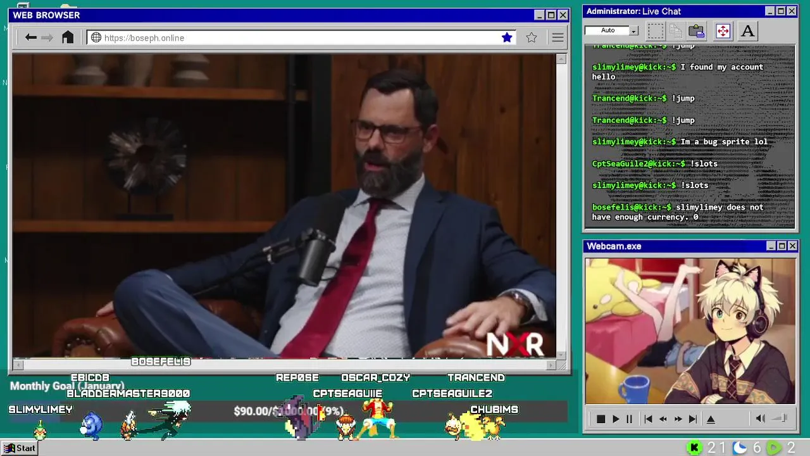This screenshot has width=810, height=456.
Task: Click the BOSEFELIS name label
Action: 161,362
